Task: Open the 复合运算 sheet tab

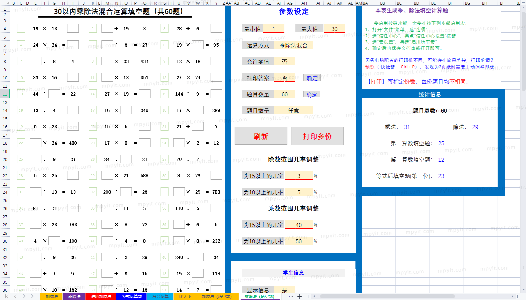Action: pos(160,296)
